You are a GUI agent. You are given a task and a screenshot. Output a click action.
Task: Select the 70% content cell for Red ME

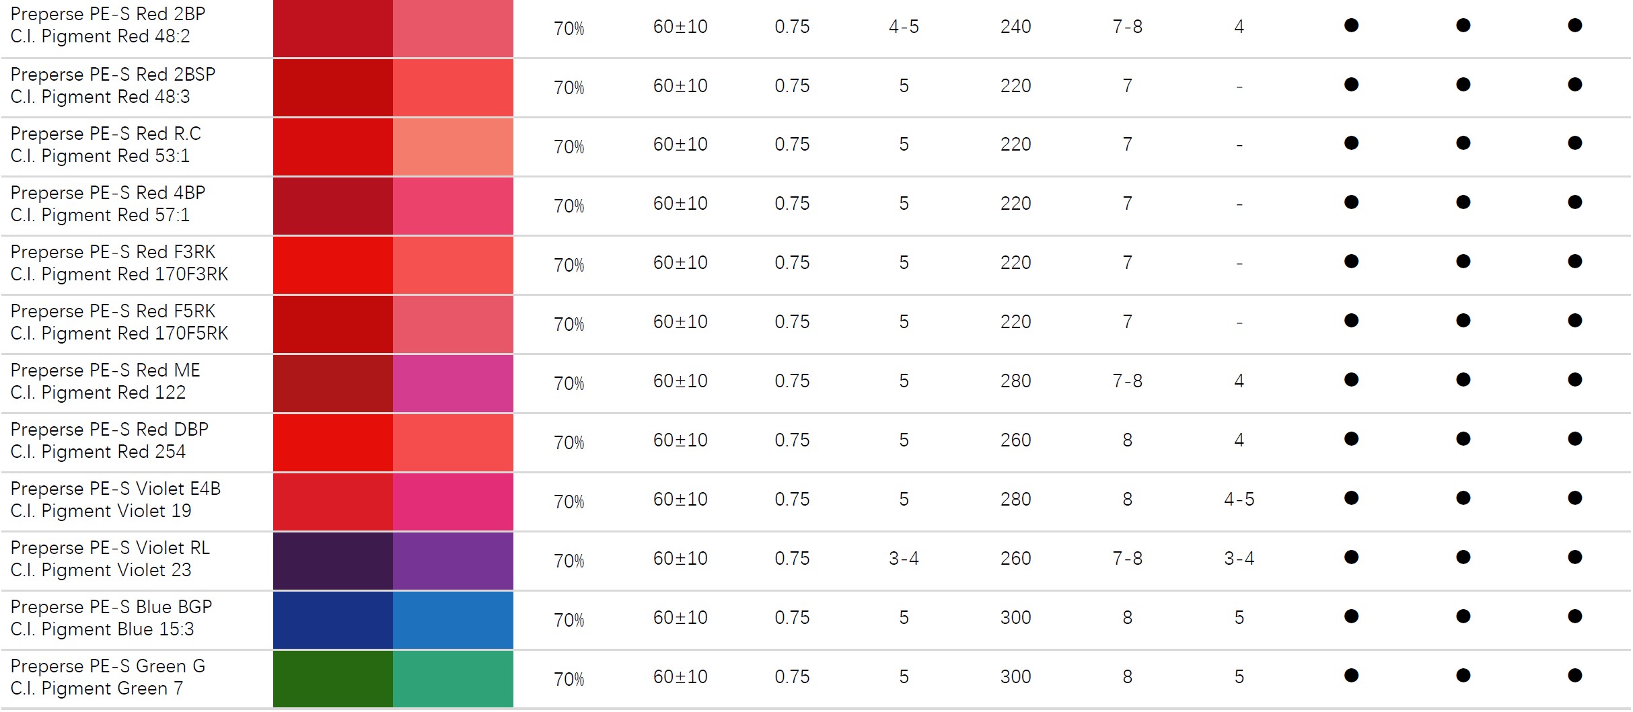coord(569,384)
